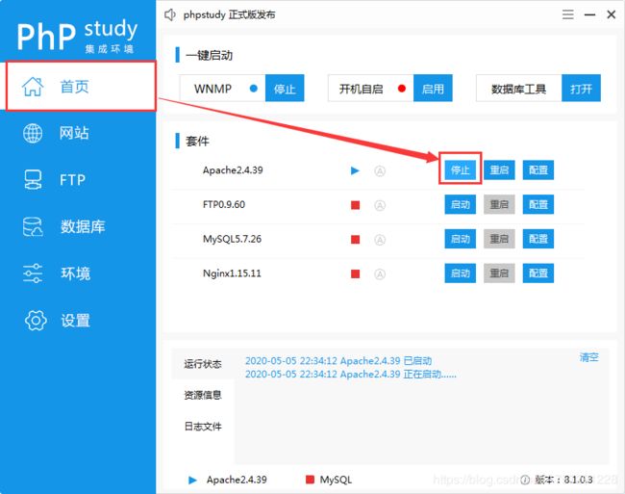
Task: Select the Apache2.4.39 name in the suite list
Action: 233,170
